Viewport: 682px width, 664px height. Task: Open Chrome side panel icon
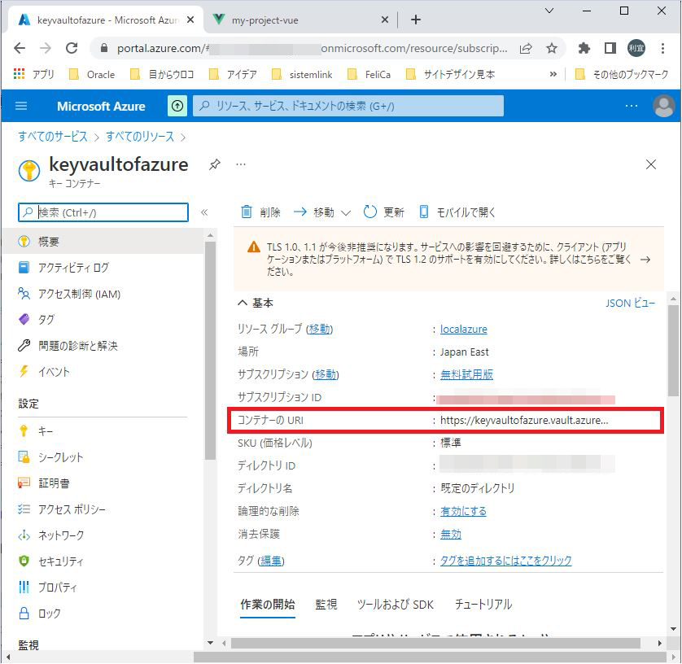click(x=610, y=48)
